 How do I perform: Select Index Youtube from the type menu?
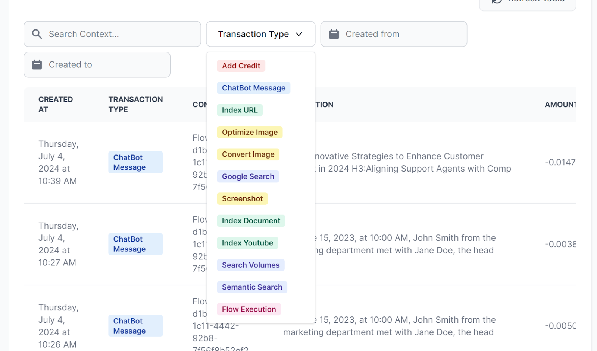coord(247,243)
